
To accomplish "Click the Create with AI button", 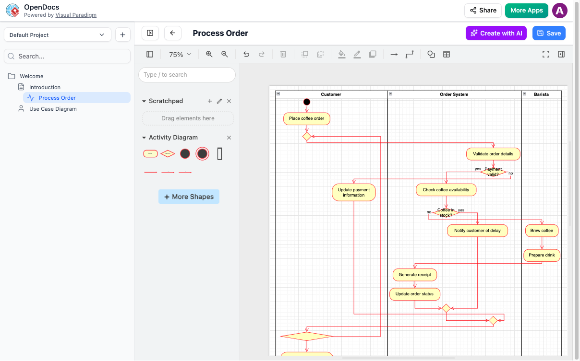I will pos(496,33).
